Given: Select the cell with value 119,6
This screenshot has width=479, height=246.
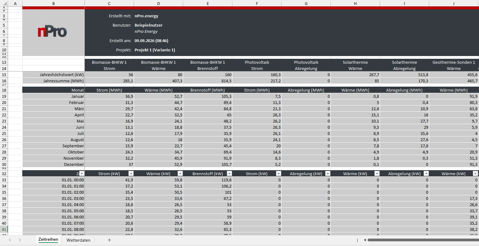Looking at the screenshot, I should pos(208,180).
